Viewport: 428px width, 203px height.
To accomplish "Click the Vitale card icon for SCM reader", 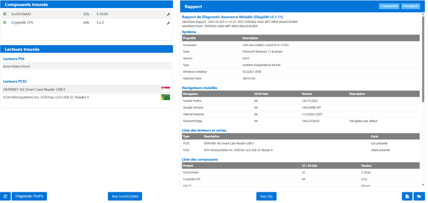I will [165, 97].
